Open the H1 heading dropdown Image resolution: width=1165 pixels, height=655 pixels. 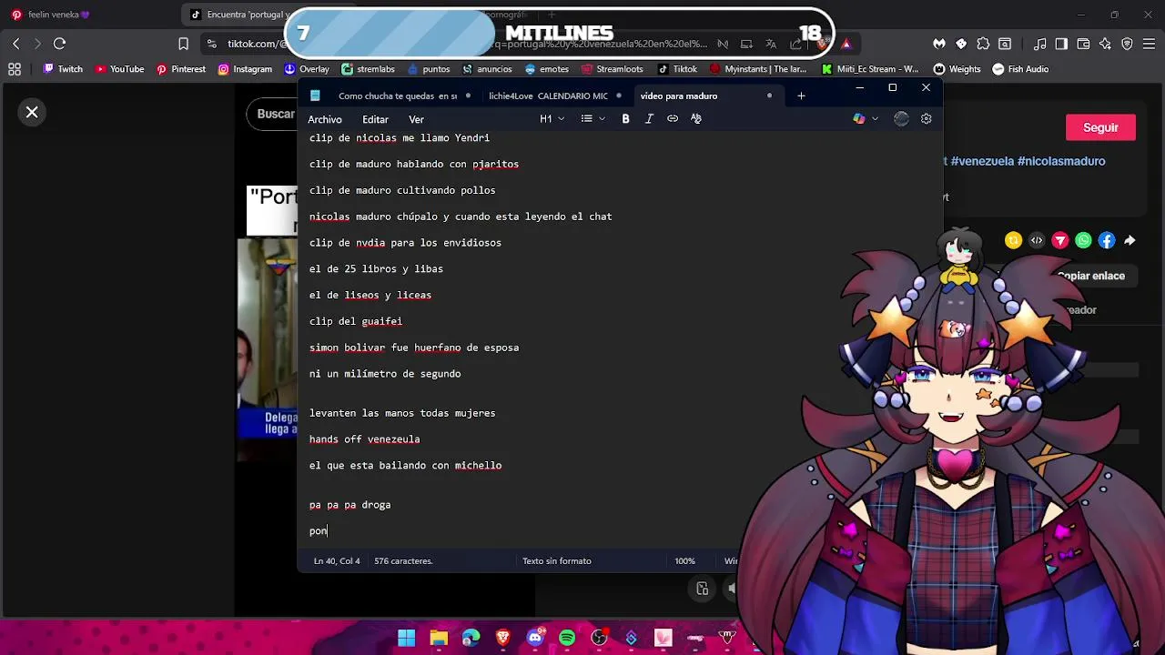coord(552,119)
